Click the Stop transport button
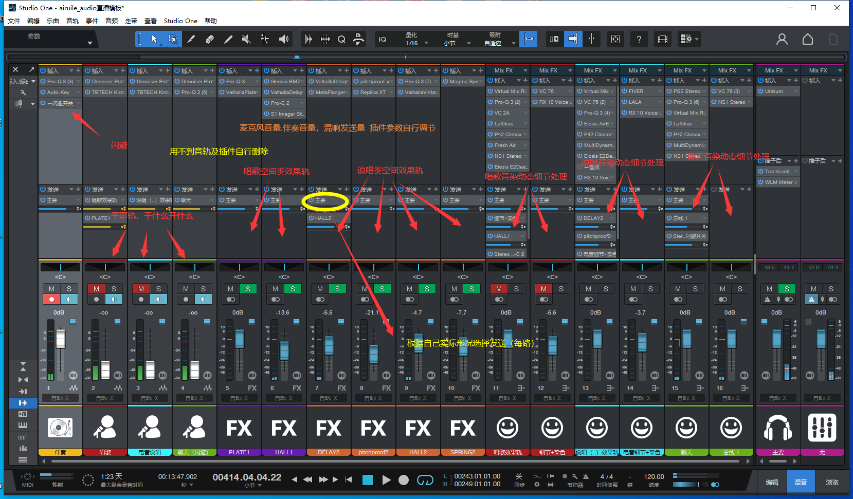853x499 pixels. pyautogui.click(x=368, y=480)
